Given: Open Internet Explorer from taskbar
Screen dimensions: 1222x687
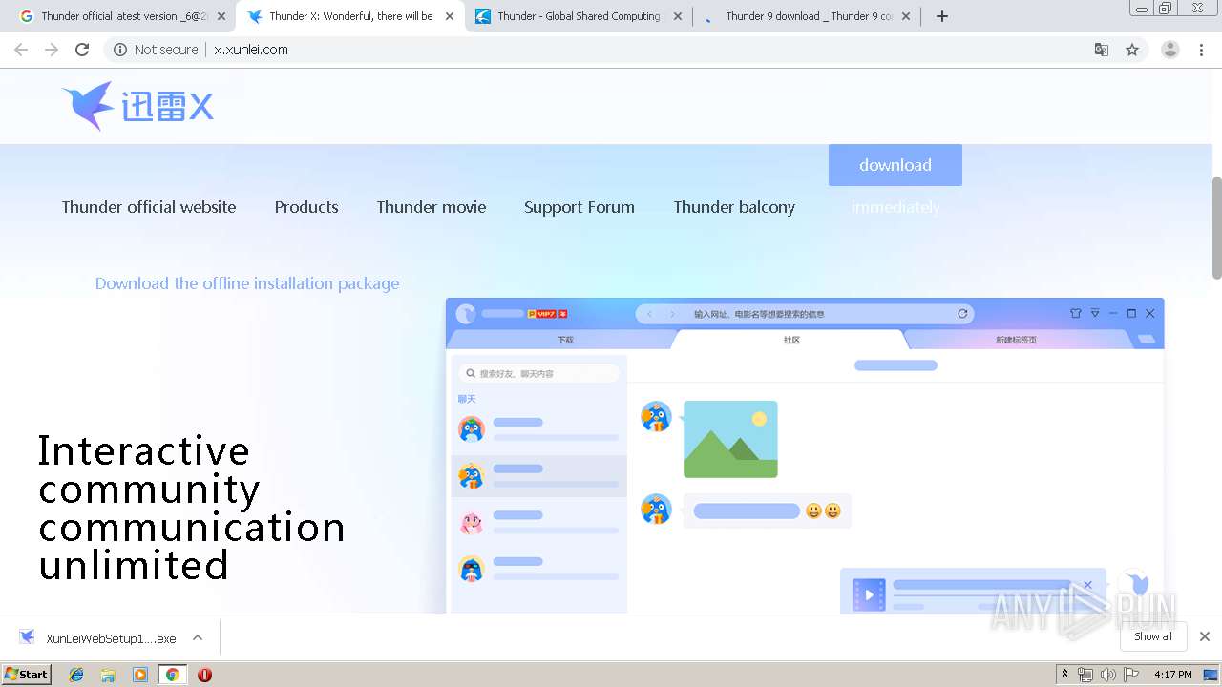Looking at the screenshot, I should pos(76,675).
